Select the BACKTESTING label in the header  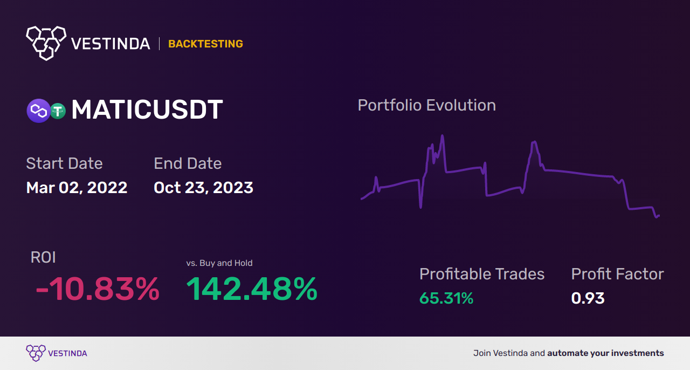[x=205, y=44]
